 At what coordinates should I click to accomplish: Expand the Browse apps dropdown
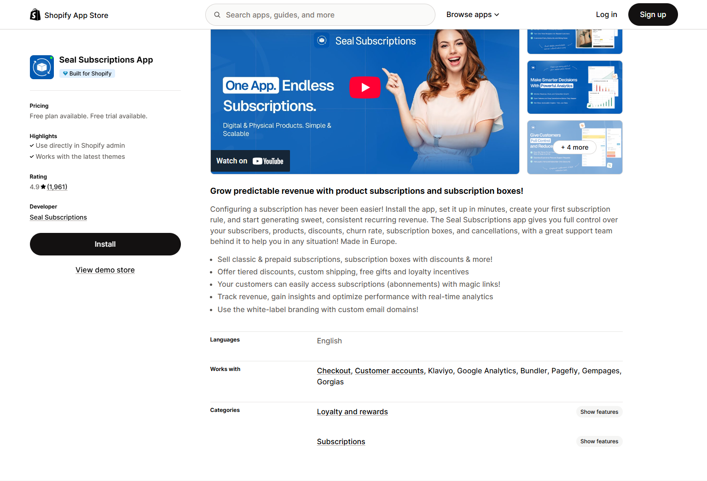pyautogui.click(x=473, y=15)
